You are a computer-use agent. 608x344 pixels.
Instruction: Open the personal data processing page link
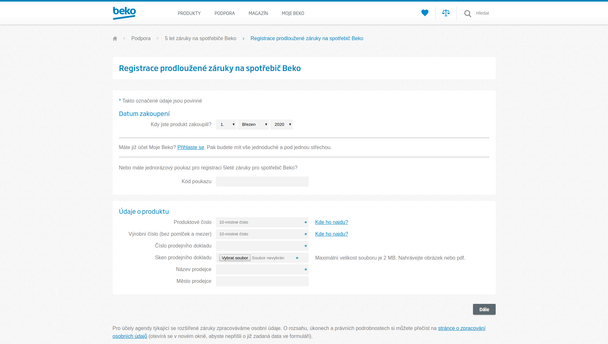tap(462, 328)
